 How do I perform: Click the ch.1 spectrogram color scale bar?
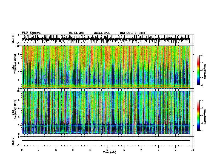point(198,70)
